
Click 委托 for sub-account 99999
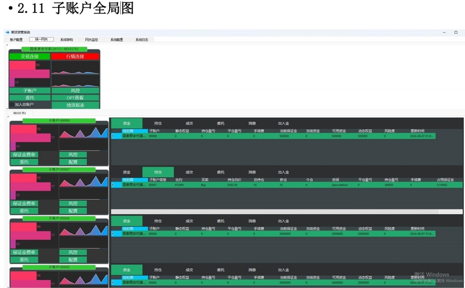[24, 162]
